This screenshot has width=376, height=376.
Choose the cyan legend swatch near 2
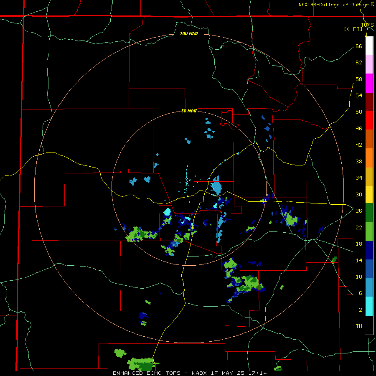click(x=369, y=306)
